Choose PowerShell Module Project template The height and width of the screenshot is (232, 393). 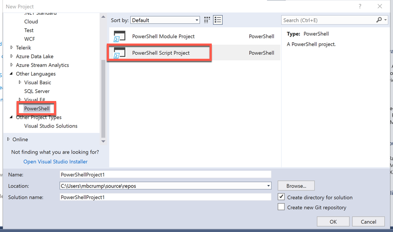point(194,36)
